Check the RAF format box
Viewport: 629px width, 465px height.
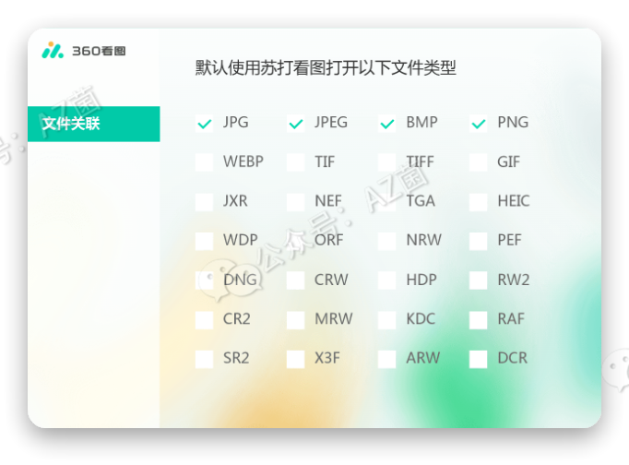pyautogui.click(x=478, y=319)
